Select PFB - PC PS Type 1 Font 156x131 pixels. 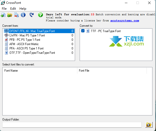(x=39, y=40)
